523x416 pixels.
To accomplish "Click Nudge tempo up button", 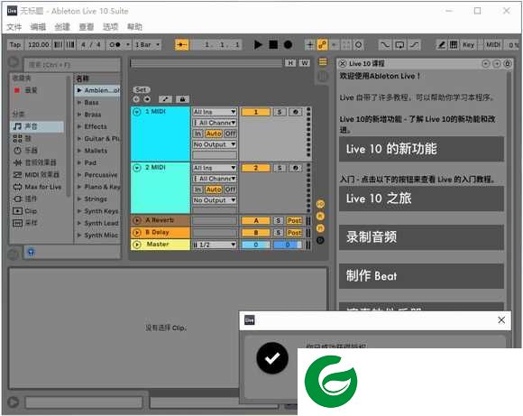I will [x=70, y=44].
